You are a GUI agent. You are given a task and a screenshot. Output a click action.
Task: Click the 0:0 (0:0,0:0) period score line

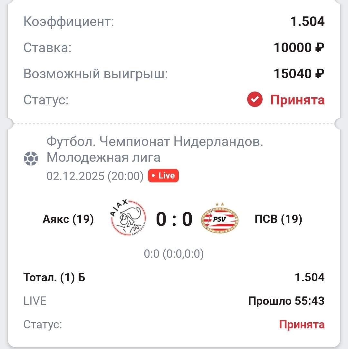point(174,254)
